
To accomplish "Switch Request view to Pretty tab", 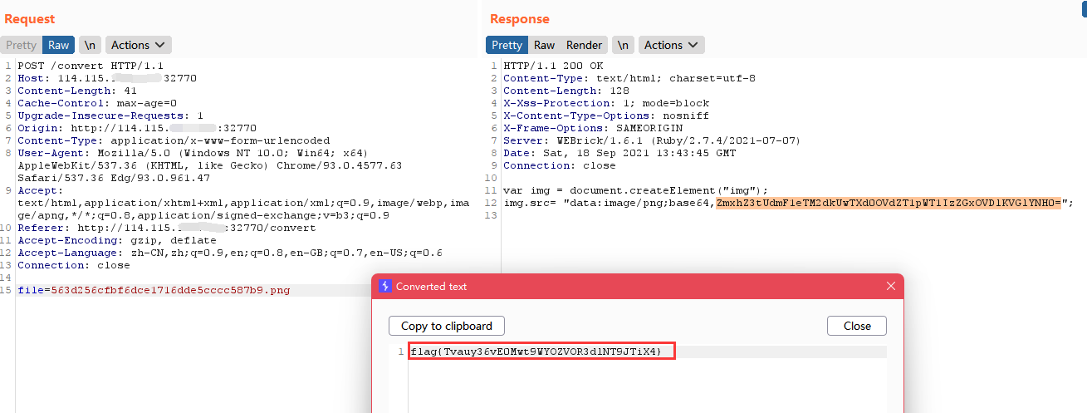I will pos(22,45).
